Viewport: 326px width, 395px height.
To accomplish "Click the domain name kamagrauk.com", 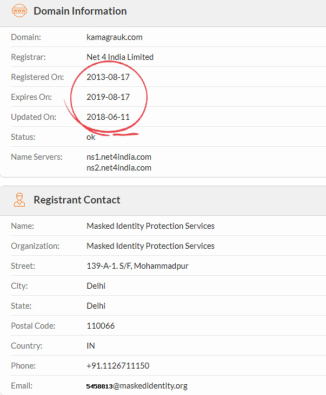I will pos(114,37).
